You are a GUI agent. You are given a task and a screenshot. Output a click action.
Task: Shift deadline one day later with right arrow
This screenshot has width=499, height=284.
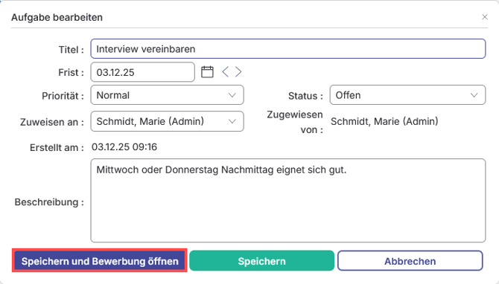point(238,72)
